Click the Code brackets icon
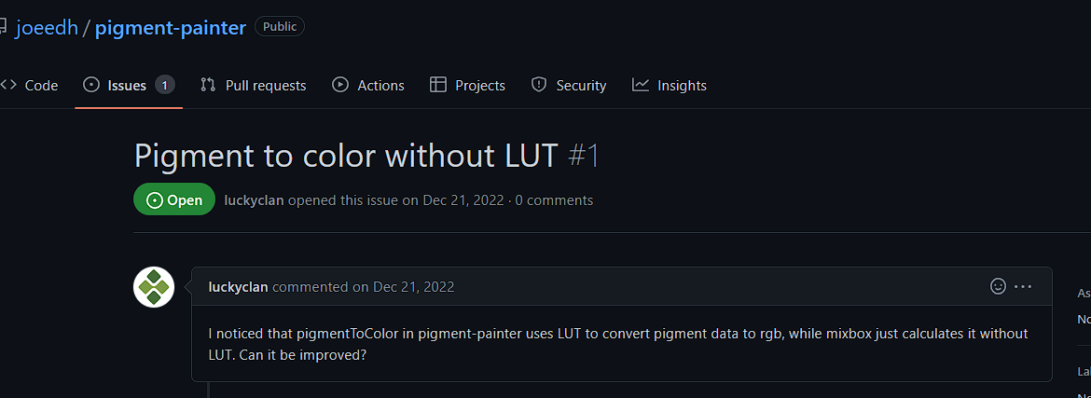The width and height of the screenshot is (1091, 398). pos(8,85)
